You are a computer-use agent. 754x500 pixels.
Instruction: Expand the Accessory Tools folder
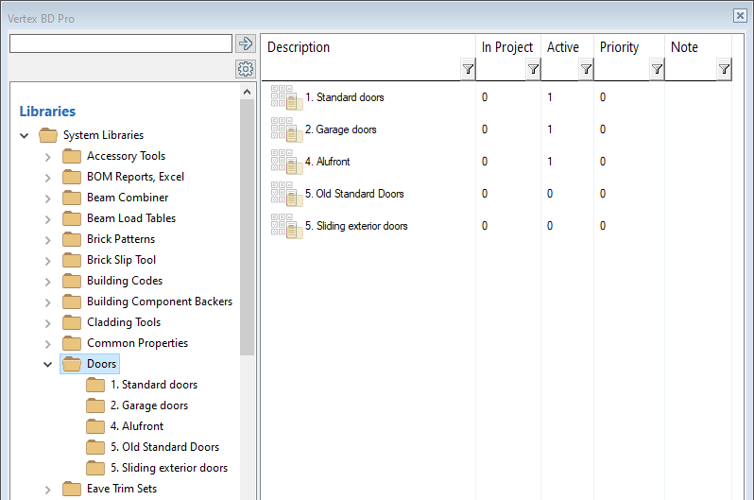point(48,156)
